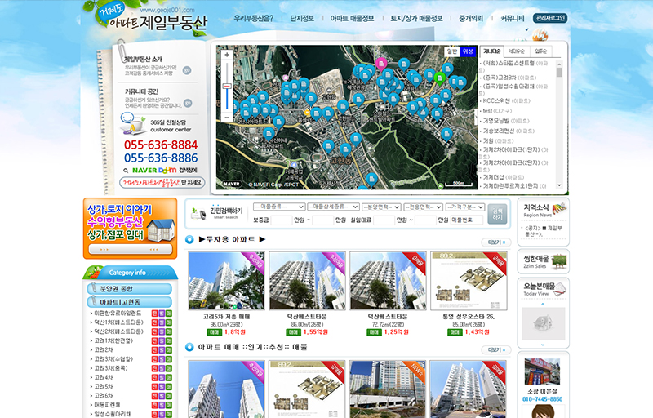Select KCC스위첸 in the complex list
The height and width of the screenshot is (418, 653).
tap(506, 100)
